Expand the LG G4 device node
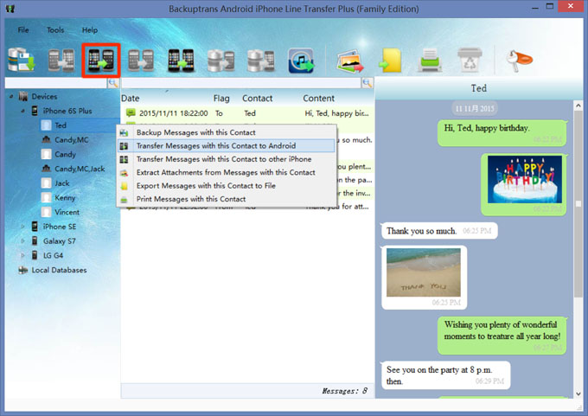Viewport: 588px width, 416px height. coord(22,255)
